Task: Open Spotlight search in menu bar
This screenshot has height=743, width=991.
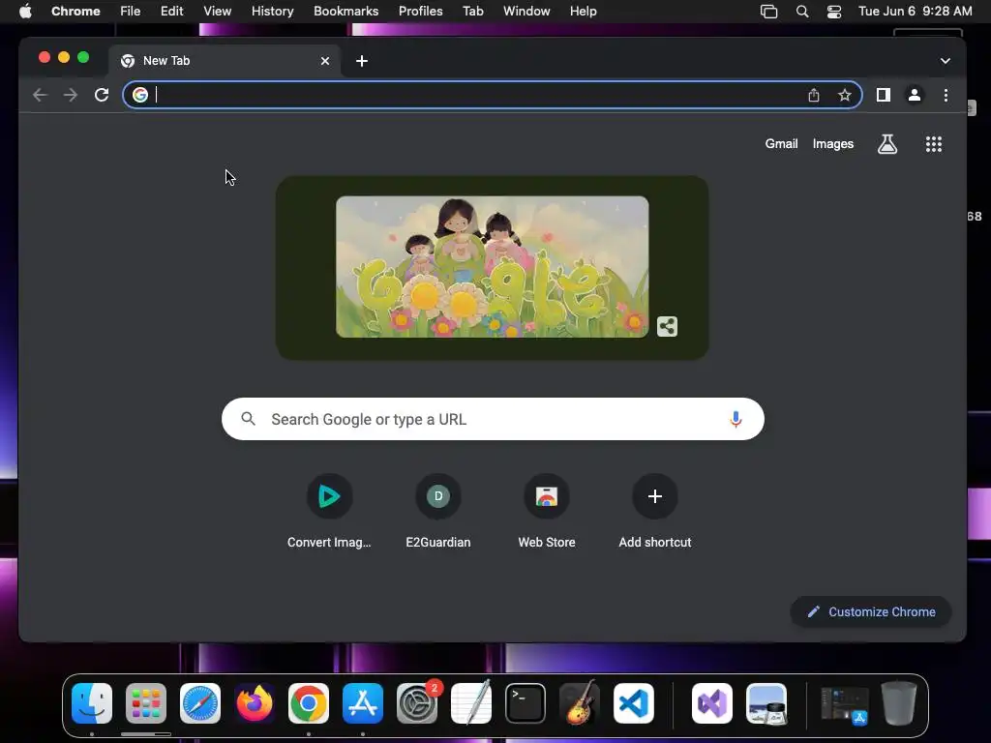Action: [802, 12]
